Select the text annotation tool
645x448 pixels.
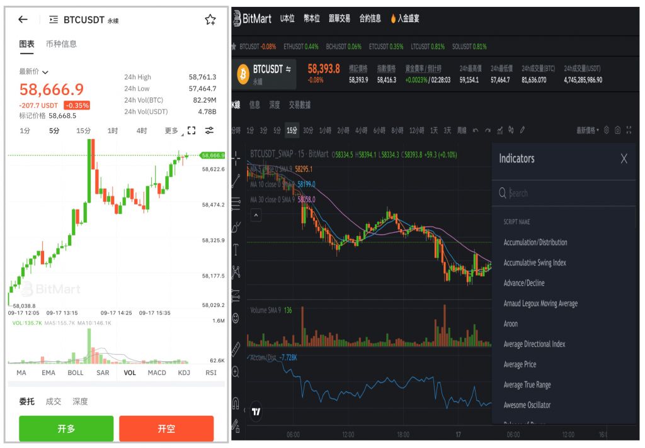pos(236,249)
